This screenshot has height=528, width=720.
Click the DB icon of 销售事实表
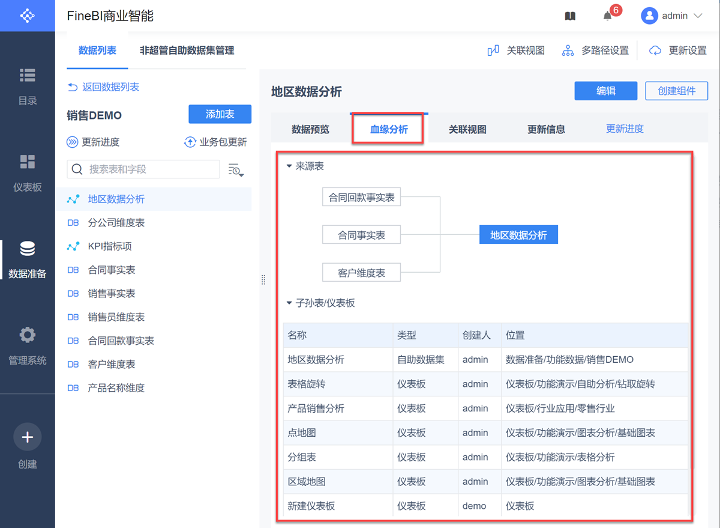[x=73, y=294]
